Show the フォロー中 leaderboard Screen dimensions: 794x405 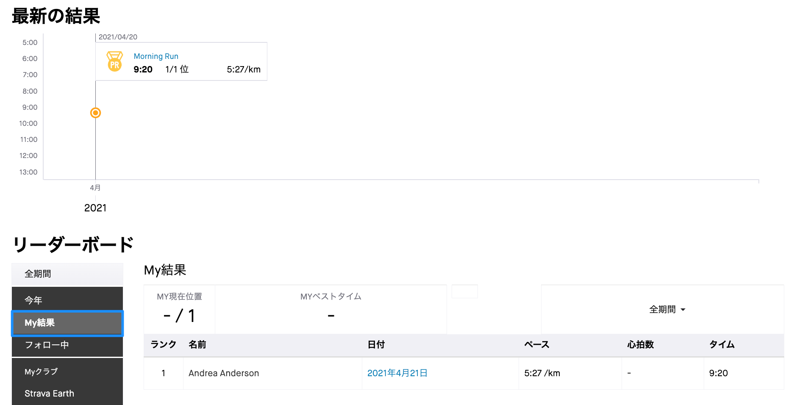67,345
